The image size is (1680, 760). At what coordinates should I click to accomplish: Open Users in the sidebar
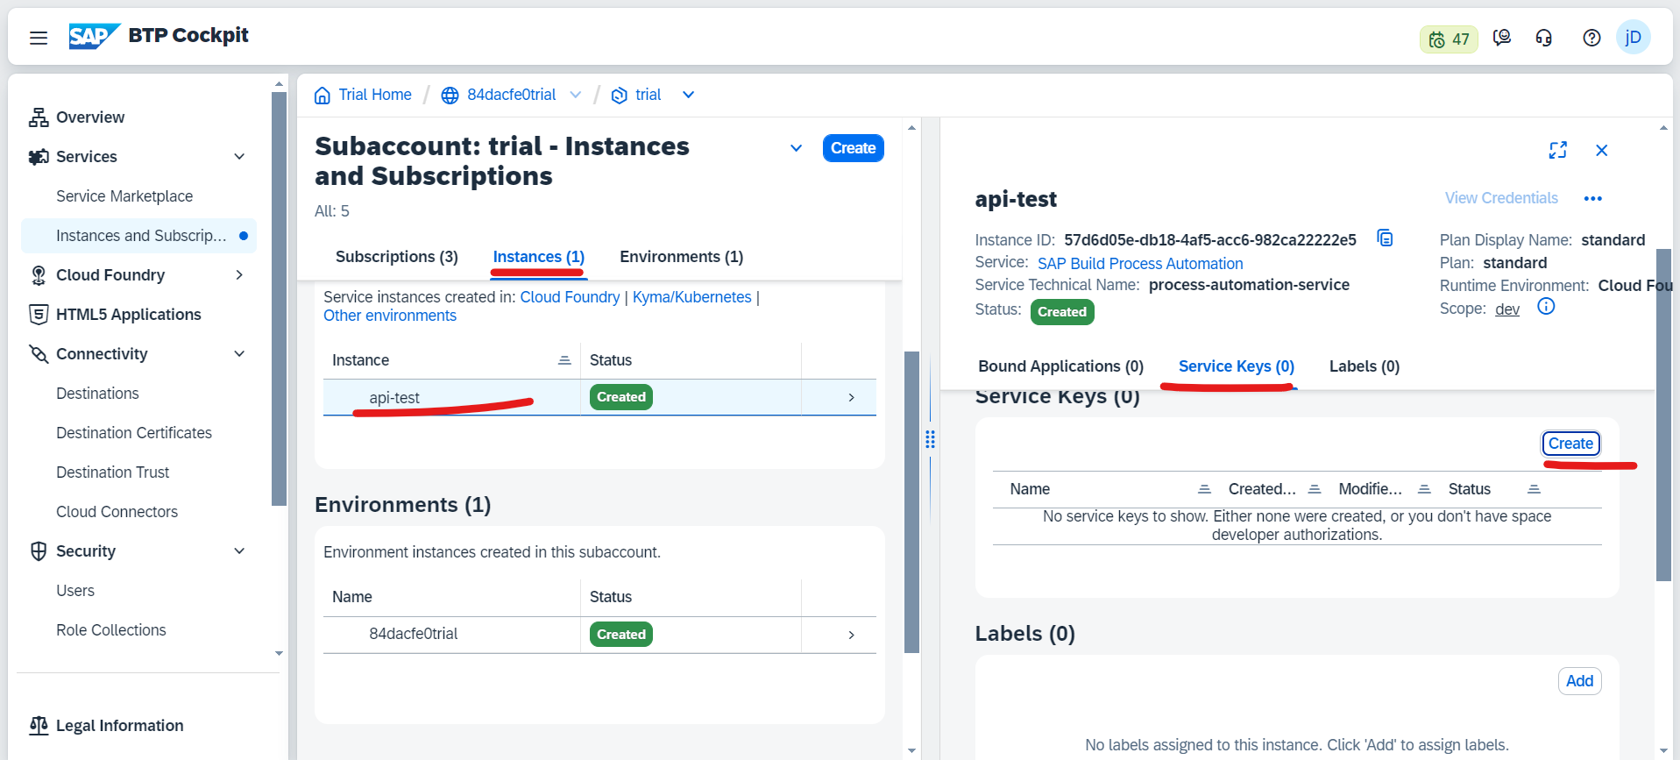pos(75,591)
